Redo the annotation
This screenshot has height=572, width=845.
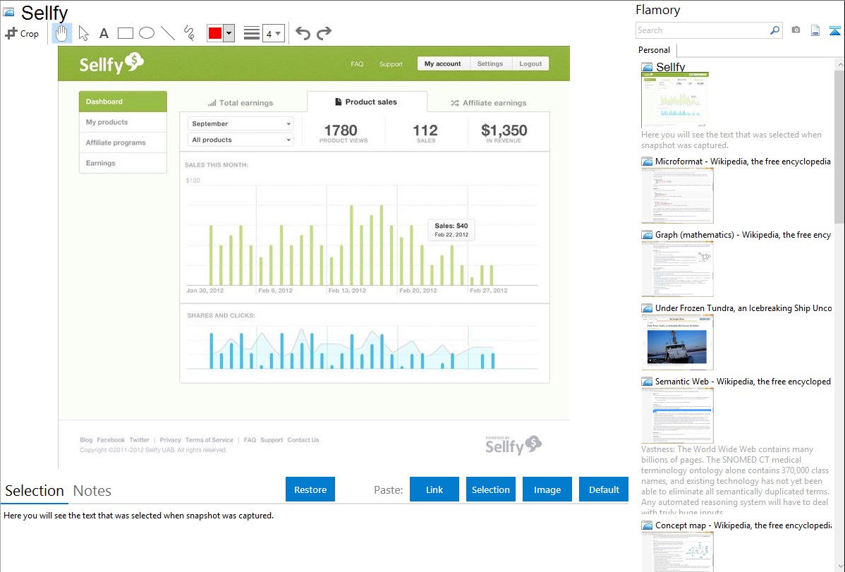(x=324, y=33)
